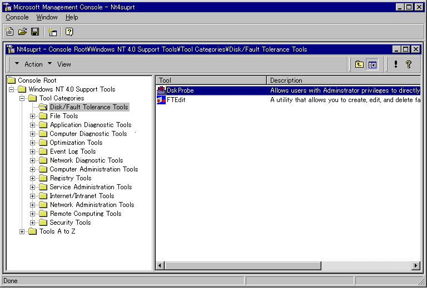427x288 pixels.
Task: Click the Description column header
Action: pyautogui.click(x=344, y=80)
